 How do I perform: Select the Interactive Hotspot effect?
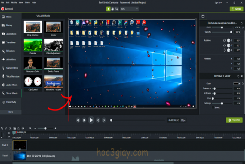click(53, 83)
